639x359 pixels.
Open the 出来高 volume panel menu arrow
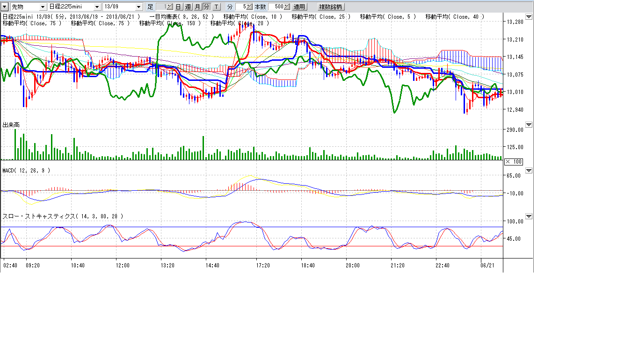(529, 125)
